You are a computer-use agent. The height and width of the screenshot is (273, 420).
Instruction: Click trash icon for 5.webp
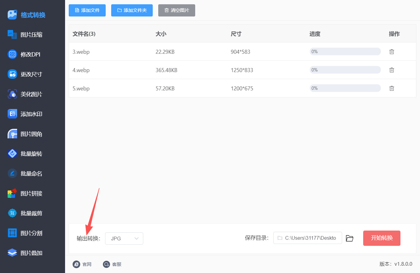coord(392,88)
